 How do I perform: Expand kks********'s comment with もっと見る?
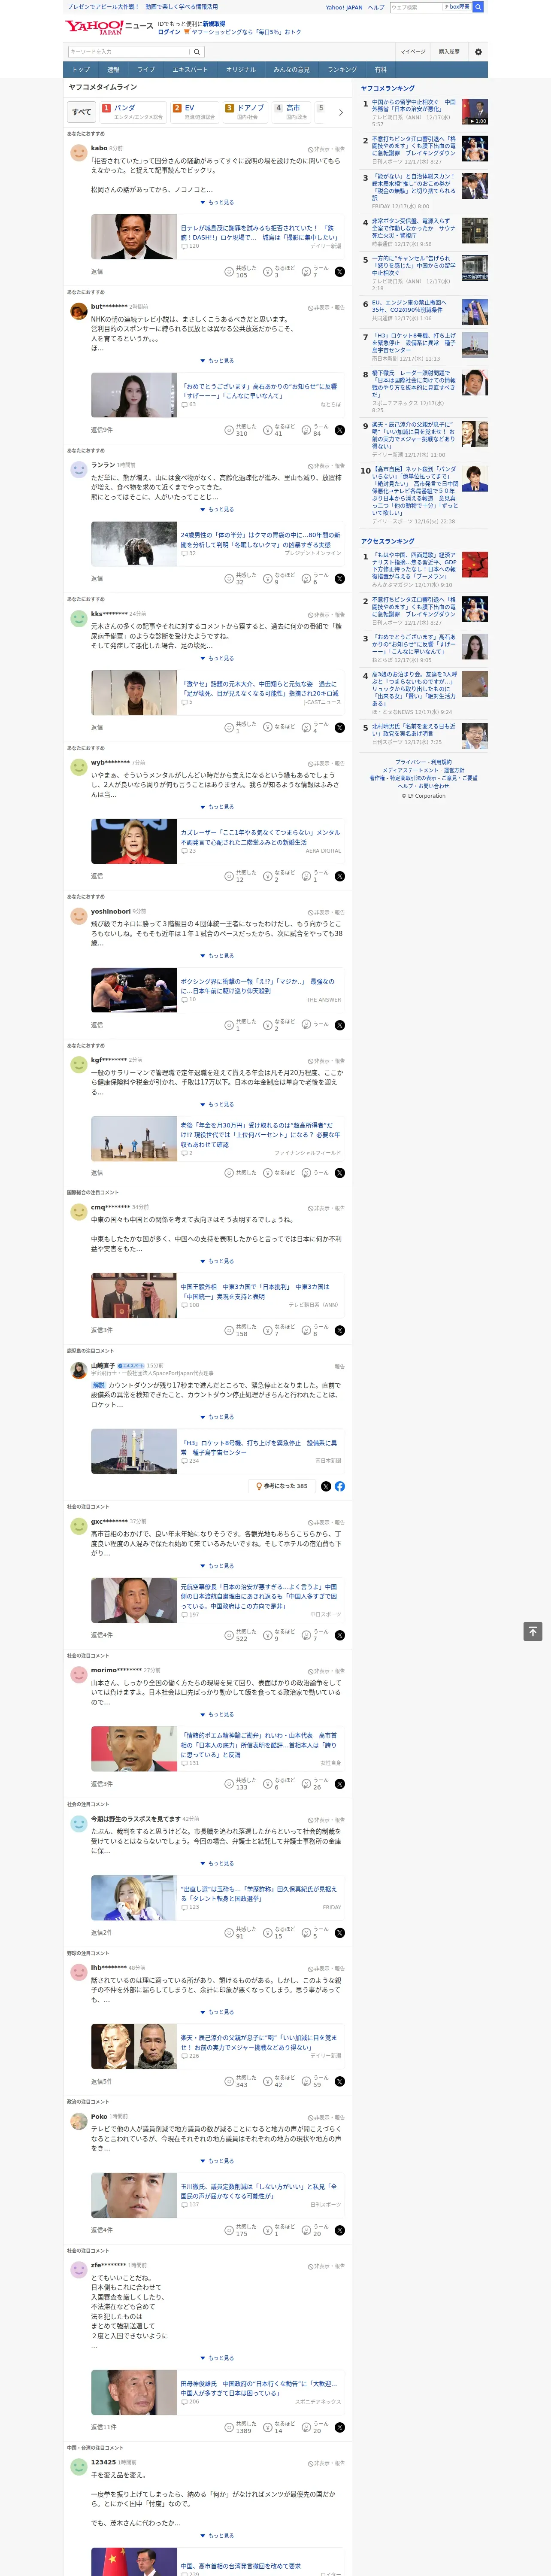[x=217, y=658]
